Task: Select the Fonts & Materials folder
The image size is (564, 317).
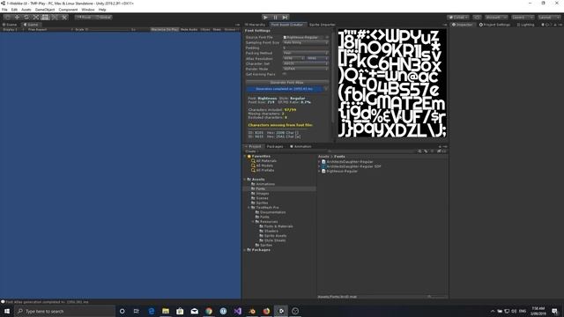Action: 276,226
